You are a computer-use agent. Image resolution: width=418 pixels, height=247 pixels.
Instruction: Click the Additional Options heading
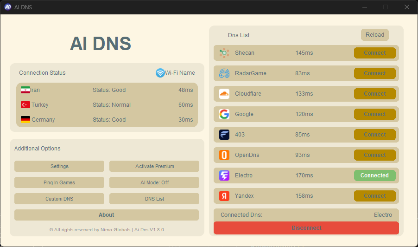[x=38, y=149]
